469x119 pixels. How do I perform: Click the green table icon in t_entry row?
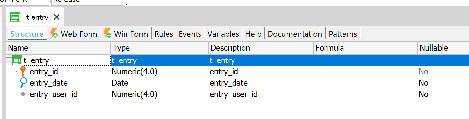17,60
